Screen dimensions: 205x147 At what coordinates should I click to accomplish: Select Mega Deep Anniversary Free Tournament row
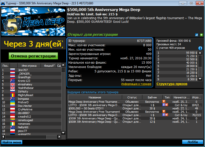point(135,112)
